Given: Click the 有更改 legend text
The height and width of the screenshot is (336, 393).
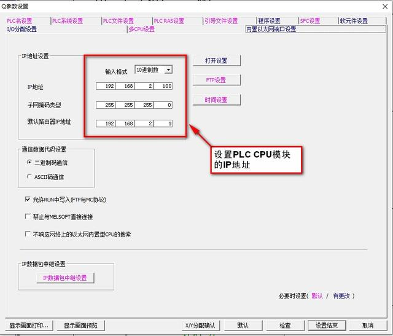Looking at the screenshot, I should (341, 296).
